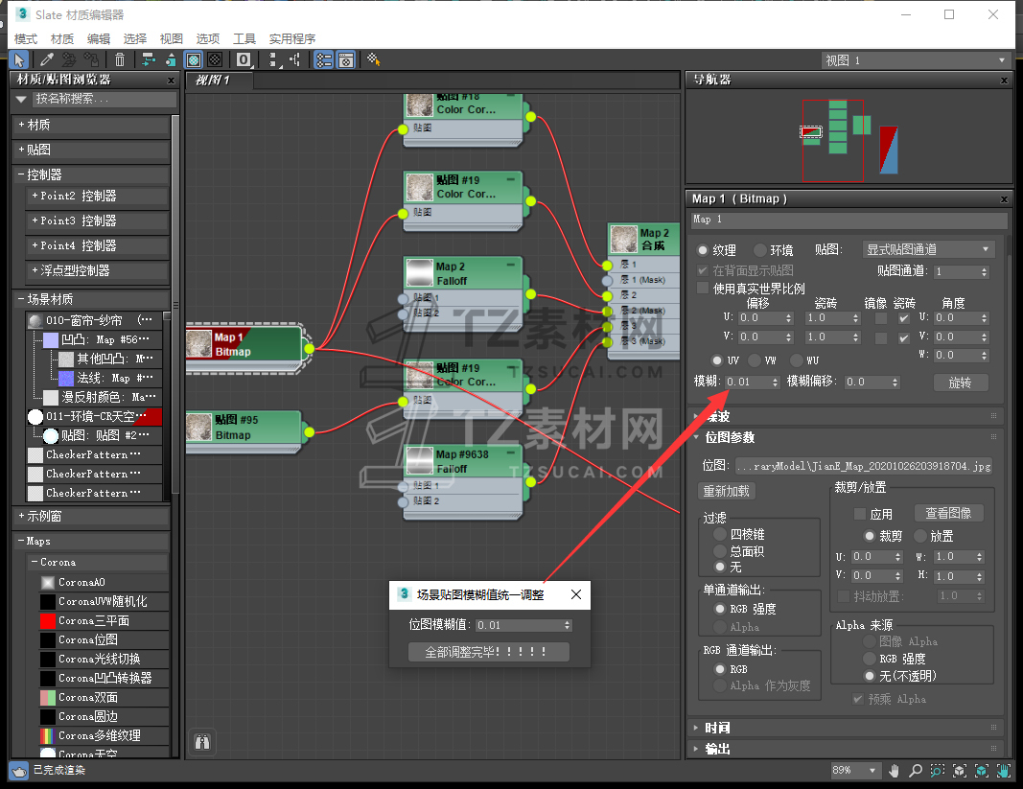
Task: Click the 法线 blue swatch in scene materials
Action: click(x=66, y=378)
